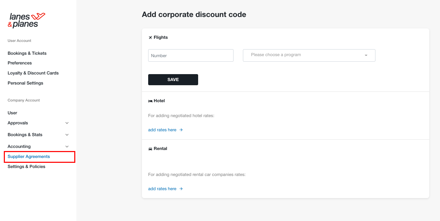Open Preferences in the sidebar

tap(20, 63)
